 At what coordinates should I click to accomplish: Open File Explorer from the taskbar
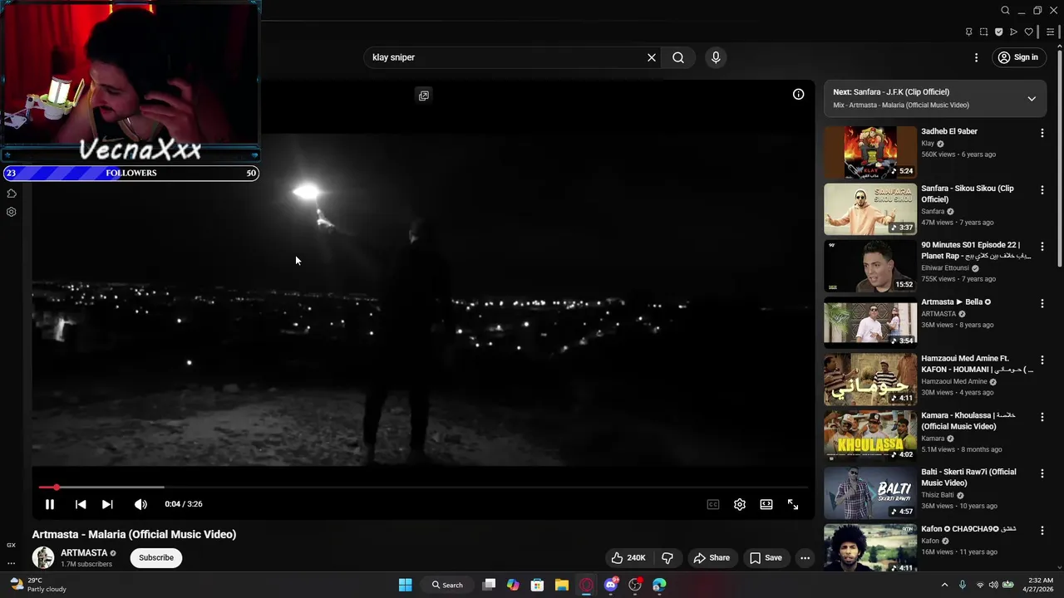561,585
